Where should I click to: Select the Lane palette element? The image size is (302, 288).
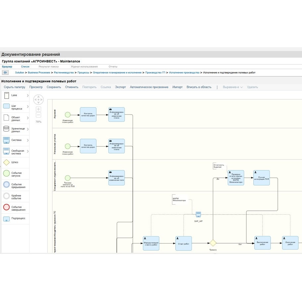click(x=6, y=96)
